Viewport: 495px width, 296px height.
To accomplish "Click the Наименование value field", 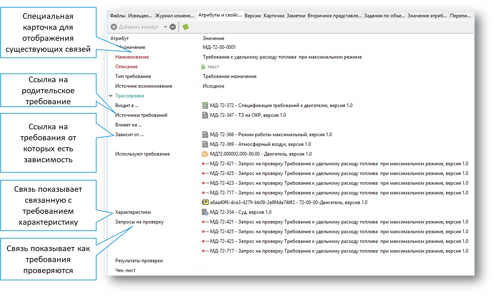I will point(282,57).
